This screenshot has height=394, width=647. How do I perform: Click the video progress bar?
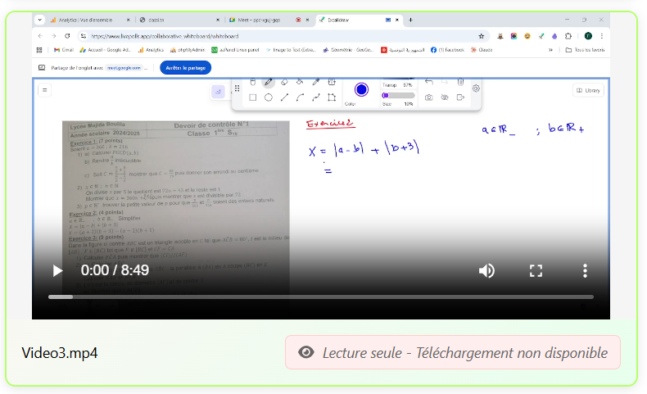coord(321,297)
